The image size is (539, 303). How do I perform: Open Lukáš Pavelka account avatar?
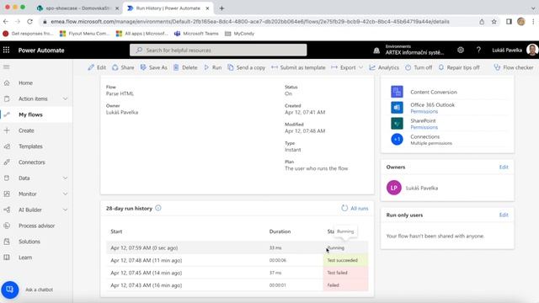(x=532, y=50)
